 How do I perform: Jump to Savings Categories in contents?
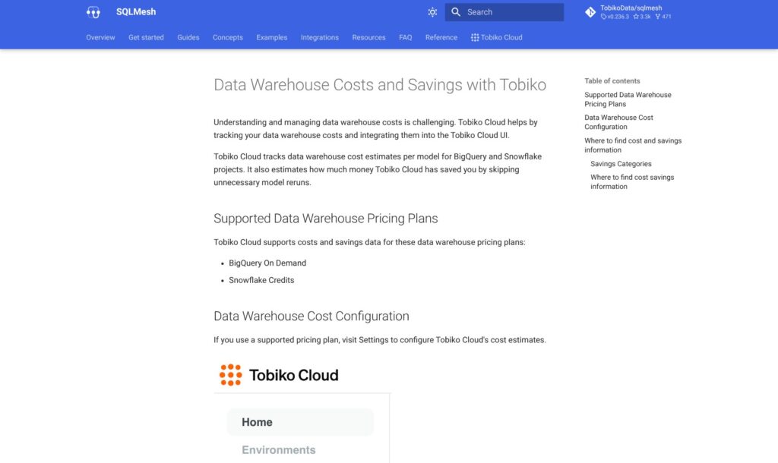pyautogui.click(x=621, y=164)
